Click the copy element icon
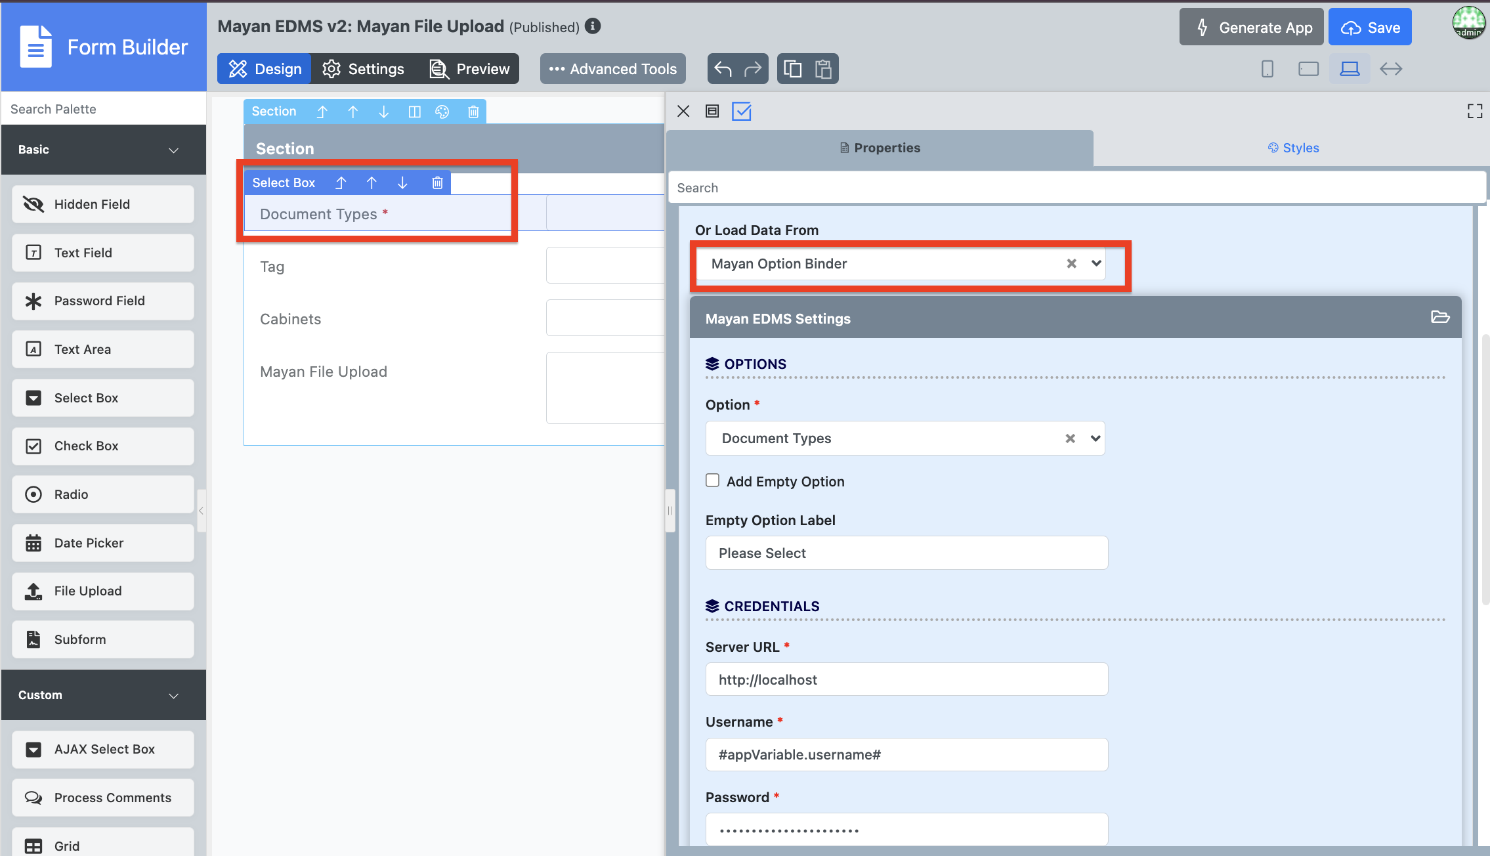 point(793,69)
